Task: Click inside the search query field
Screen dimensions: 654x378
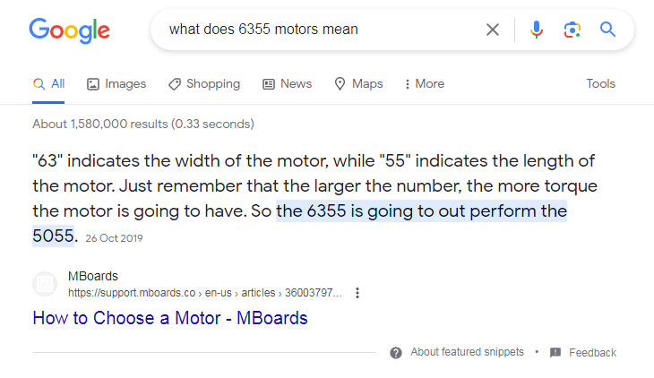Action: (x=321, y=30)
